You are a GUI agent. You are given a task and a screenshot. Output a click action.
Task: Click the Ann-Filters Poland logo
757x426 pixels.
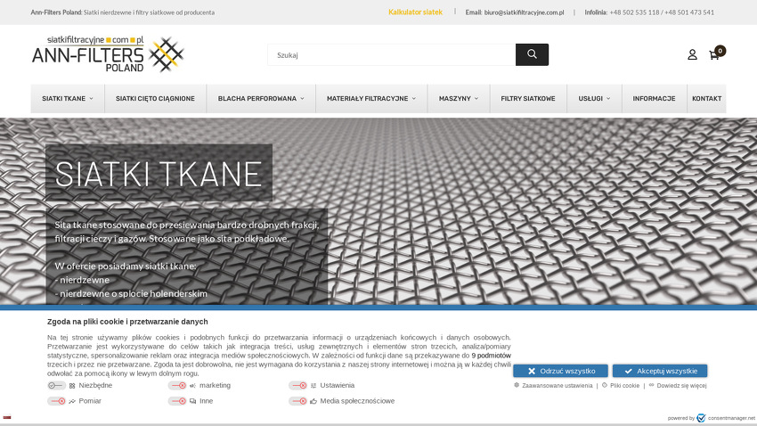(108, 54)
